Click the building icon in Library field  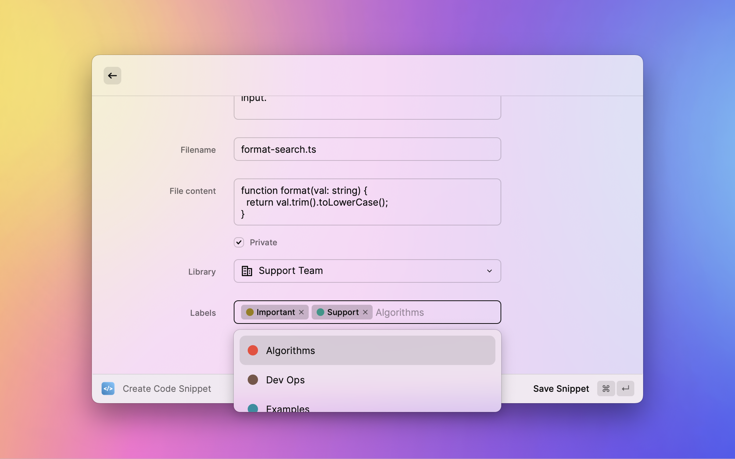pyautogui.click(x=247, y=271)
